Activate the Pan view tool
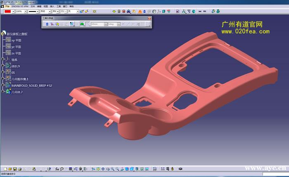Viewport: 289px width, 177px height. pos(103,169)
